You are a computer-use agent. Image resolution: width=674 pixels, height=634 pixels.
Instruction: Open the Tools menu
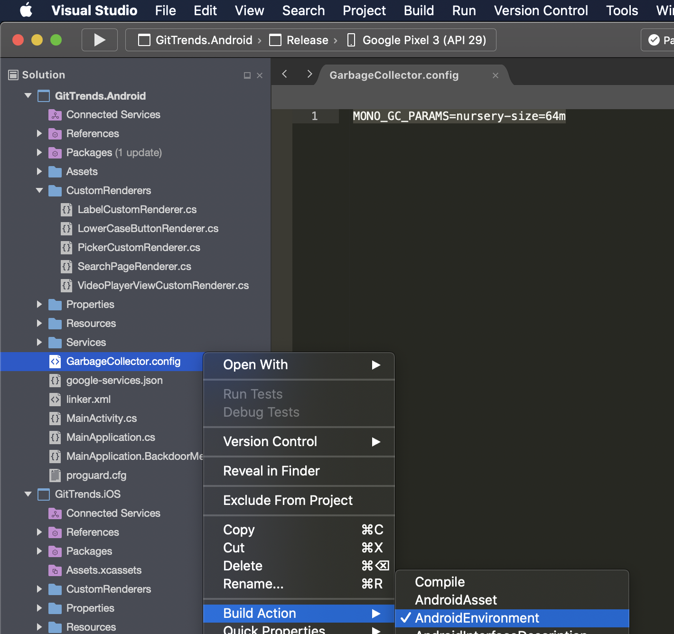point(622,10)
